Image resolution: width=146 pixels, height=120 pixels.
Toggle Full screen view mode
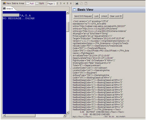tap(30, 3)
